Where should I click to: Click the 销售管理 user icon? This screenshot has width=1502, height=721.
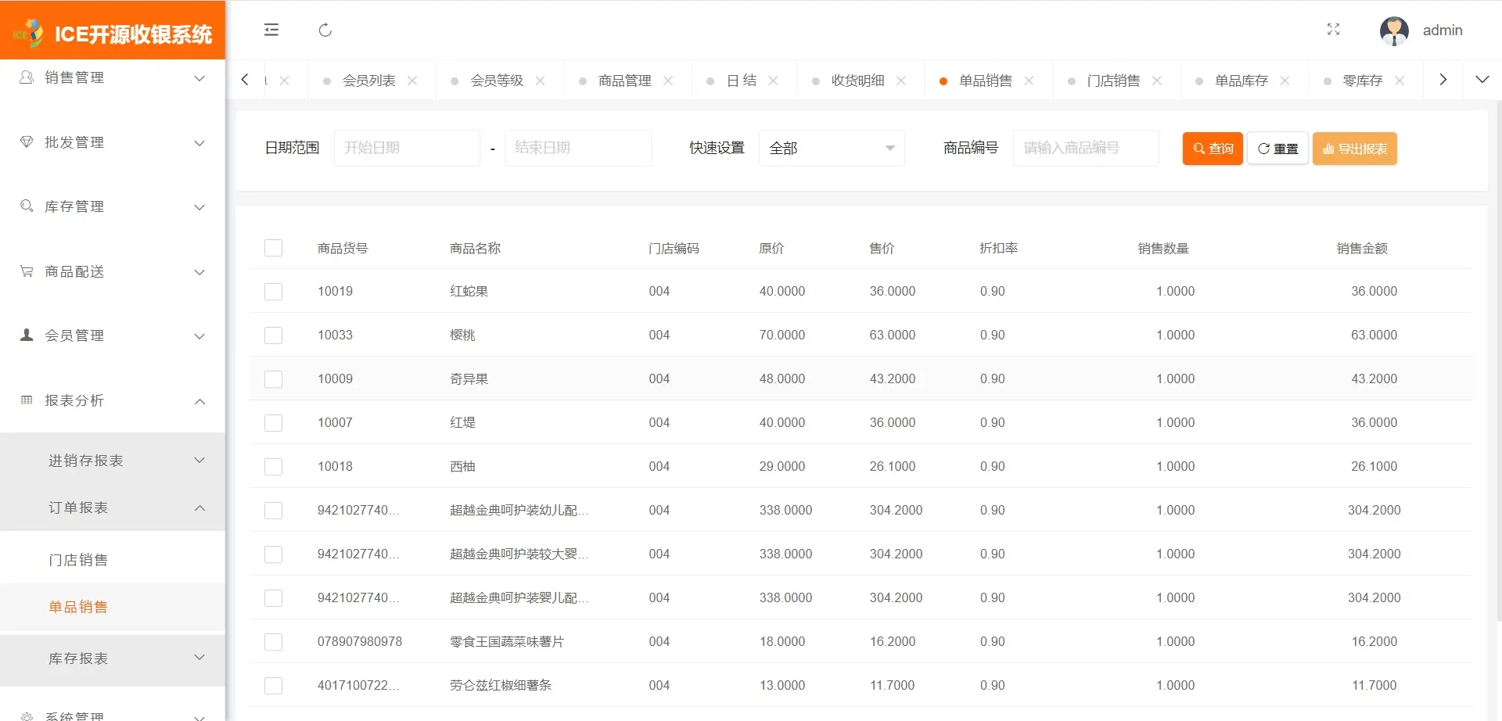[x=27, y=77]
